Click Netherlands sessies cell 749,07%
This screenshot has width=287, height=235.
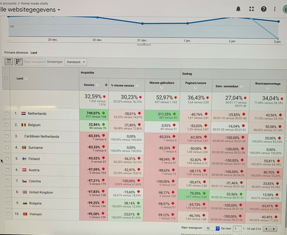pos(94,114)
